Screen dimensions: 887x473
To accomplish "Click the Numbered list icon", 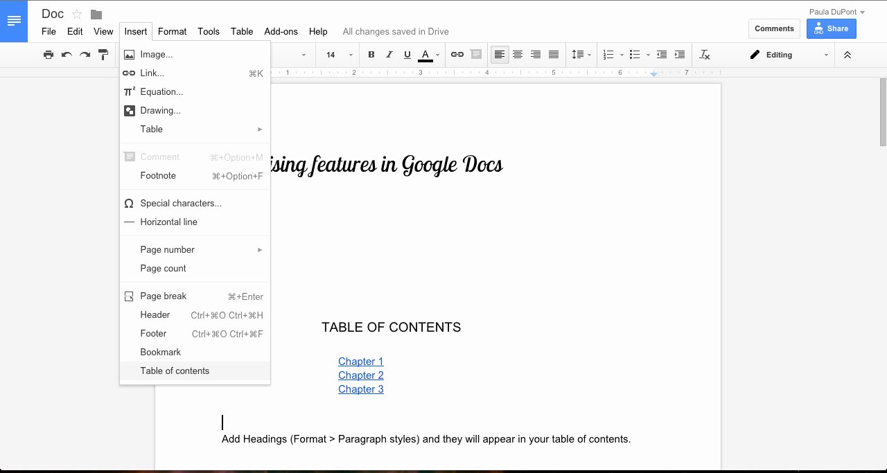I will click(x=608, y=55).
